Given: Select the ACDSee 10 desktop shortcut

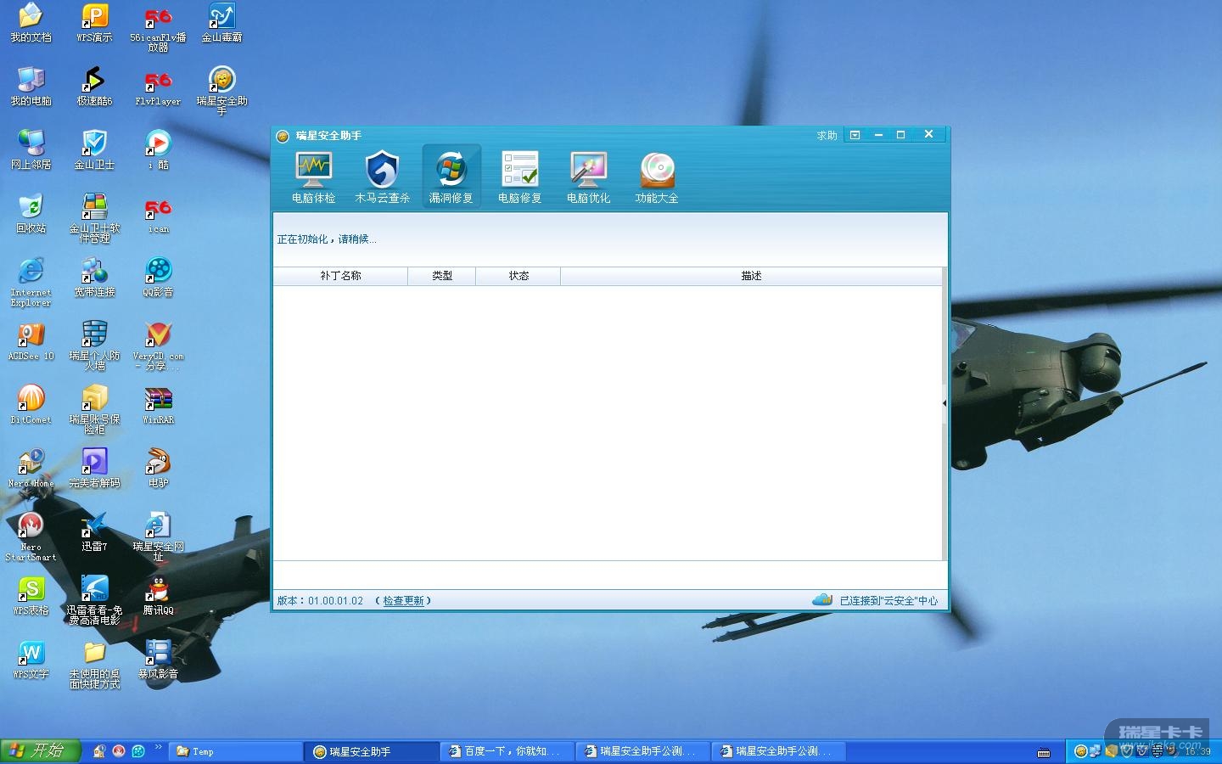Looking at the screenshot, I should [x=31, y=341].
